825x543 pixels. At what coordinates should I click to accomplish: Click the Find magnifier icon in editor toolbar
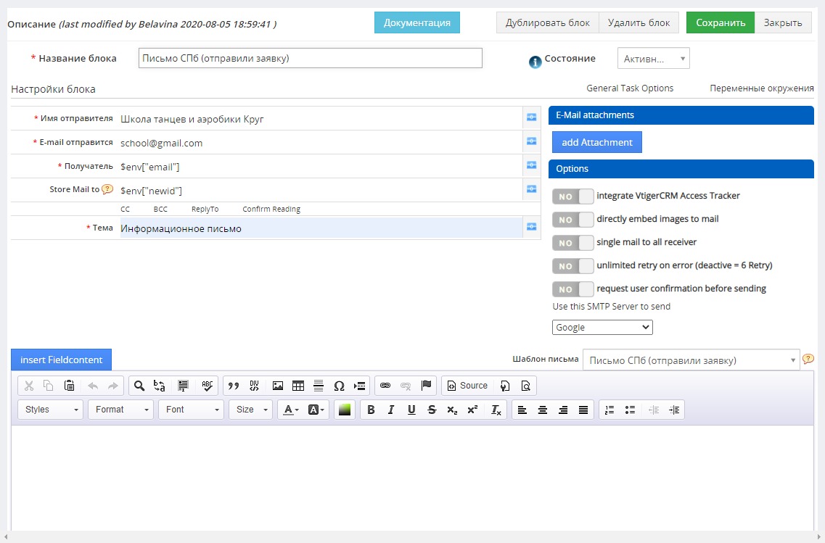click(x=139, y=386)
